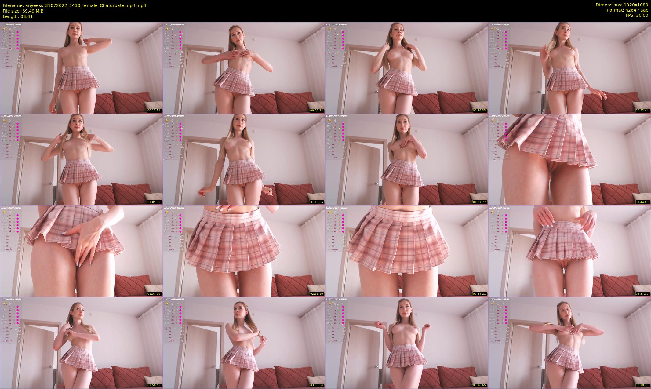
Task: Choose the frame stamped 03:29.75
Action: [569, 343]
